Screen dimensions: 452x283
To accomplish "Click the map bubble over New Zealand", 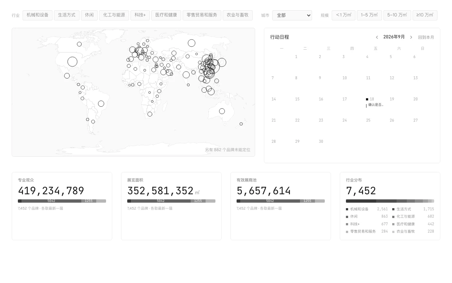I will click(241, 124).
